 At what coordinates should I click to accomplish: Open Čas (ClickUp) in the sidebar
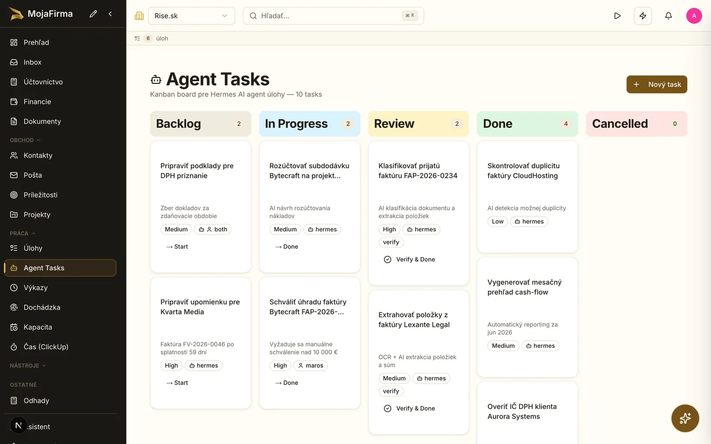(60, 347)
